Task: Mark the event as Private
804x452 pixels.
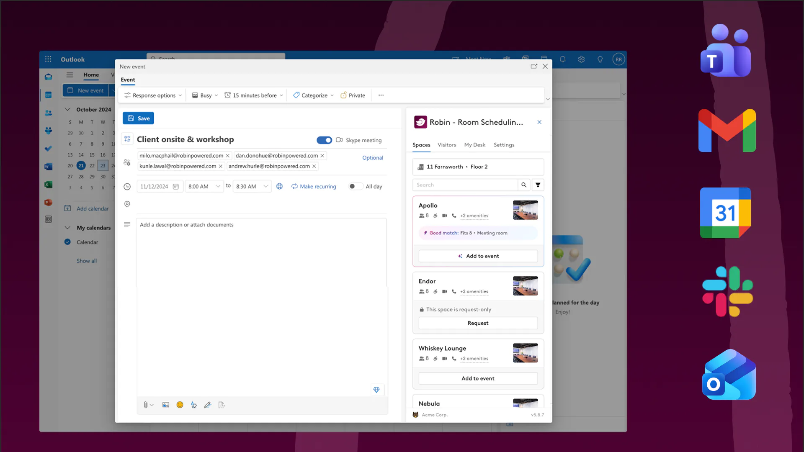Action: [x=353, y=95]
